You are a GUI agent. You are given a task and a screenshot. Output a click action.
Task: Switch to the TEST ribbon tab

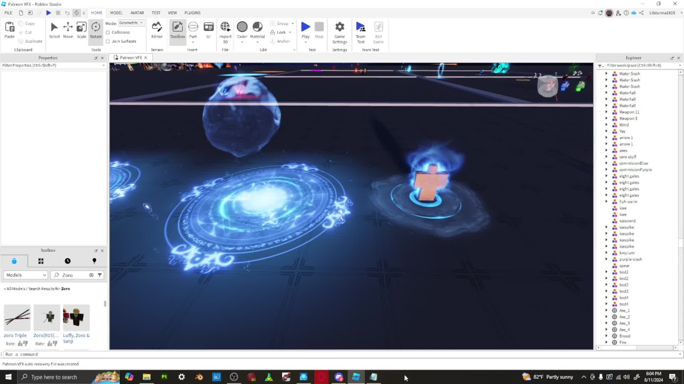coord(156,13)
